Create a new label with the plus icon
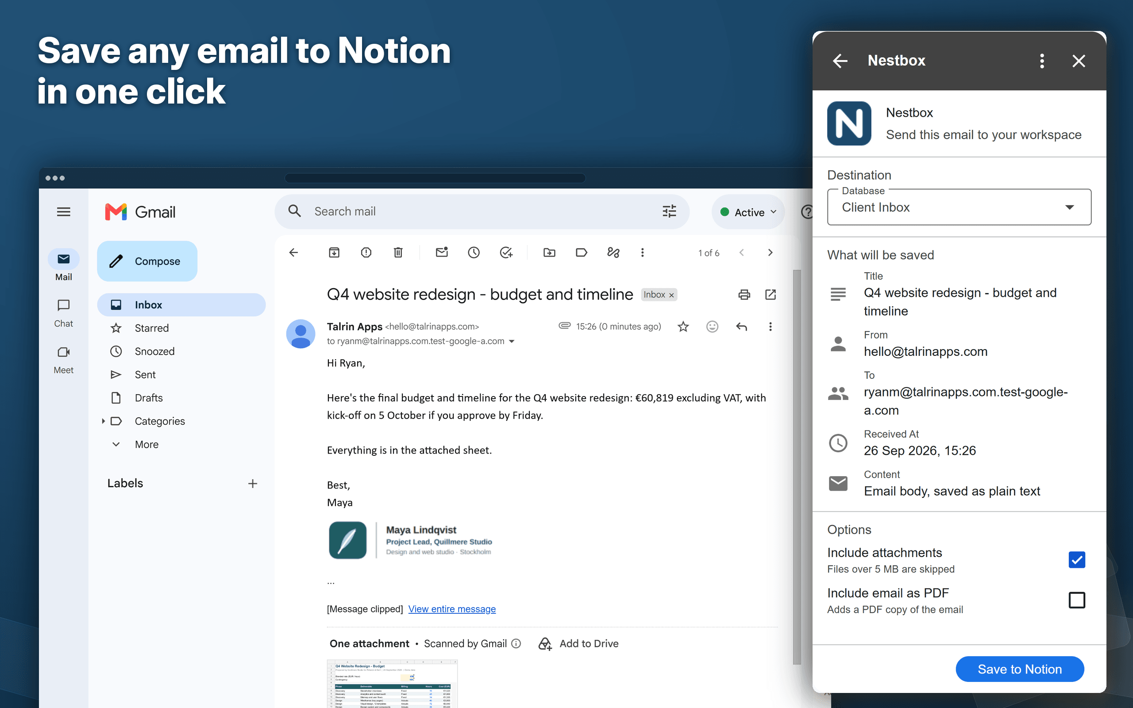Screen dimensions: 1133x708 click(253, 483)
